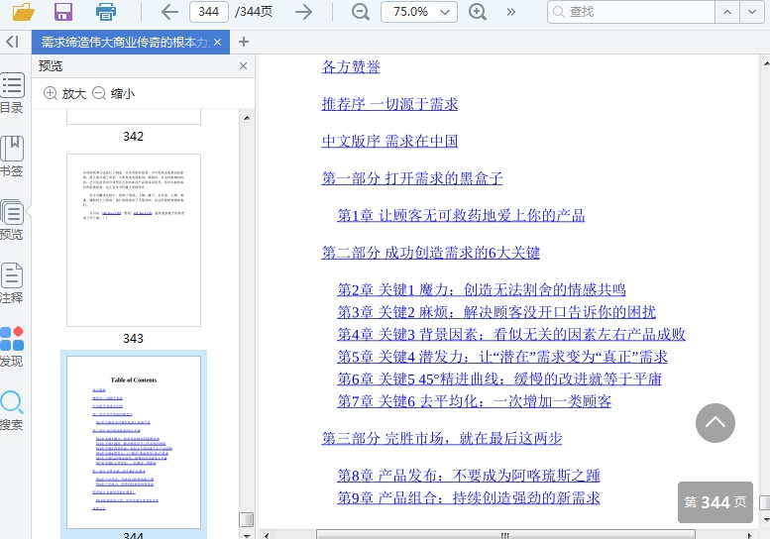
Task: Save the document with the floppy icon
Action: pos(63,11)
